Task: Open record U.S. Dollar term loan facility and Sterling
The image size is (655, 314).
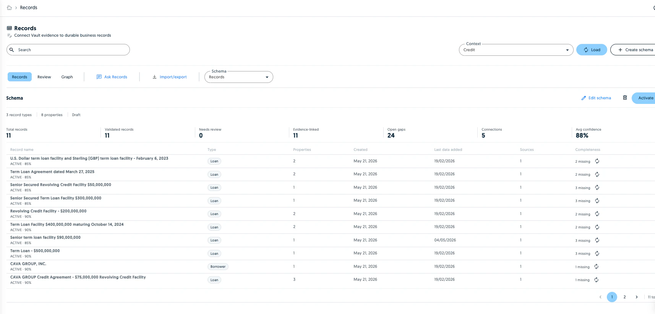Action: [89, 158]
